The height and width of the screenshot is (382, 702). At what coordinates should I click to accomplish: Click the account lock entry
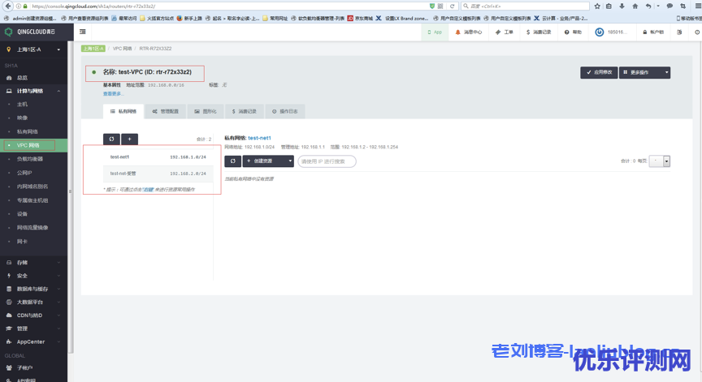[x=653, y=32]
